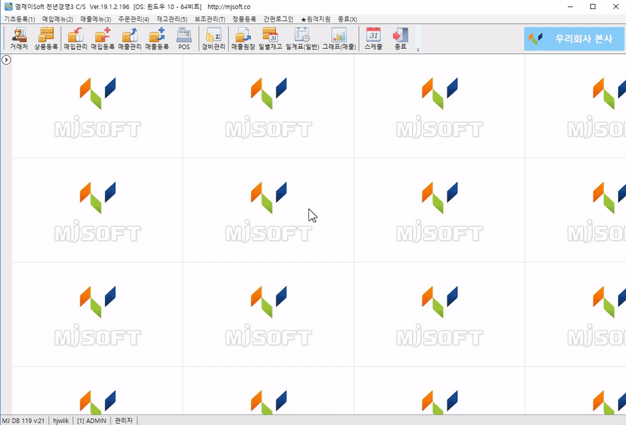Open the 거래처 (customers) toolbar icon
This screenshot has height=425, width=626.
pos(19,38)
